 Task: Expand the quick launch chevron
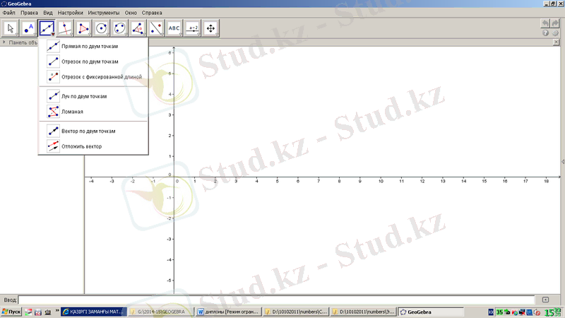[57, 310]
